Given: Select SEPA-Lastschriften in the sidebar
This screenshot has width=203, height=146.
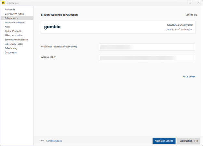Looking at the screenshot, I should coord(14,35).
